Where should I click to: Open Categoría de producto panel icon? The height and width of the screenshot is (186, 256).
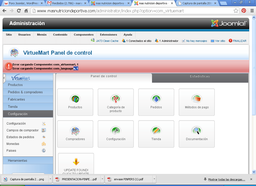pos(115,99)
